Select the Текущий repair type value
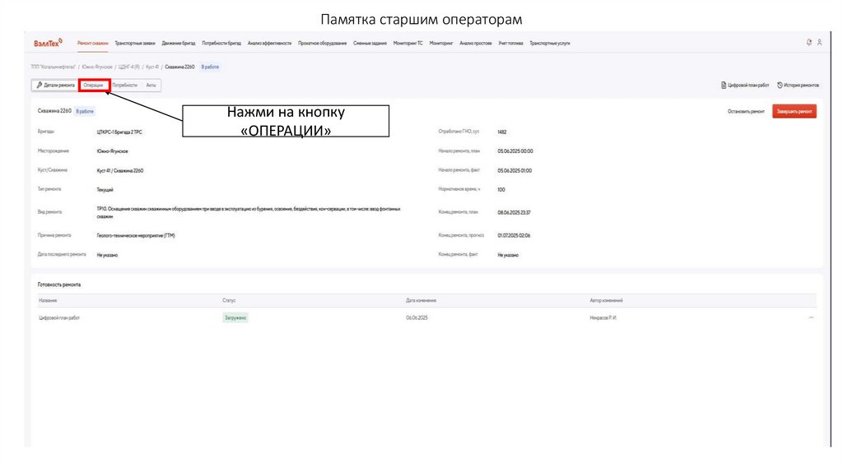Viewport: 843px width, 472px height. pyautogui.click(x=105, y=190)
